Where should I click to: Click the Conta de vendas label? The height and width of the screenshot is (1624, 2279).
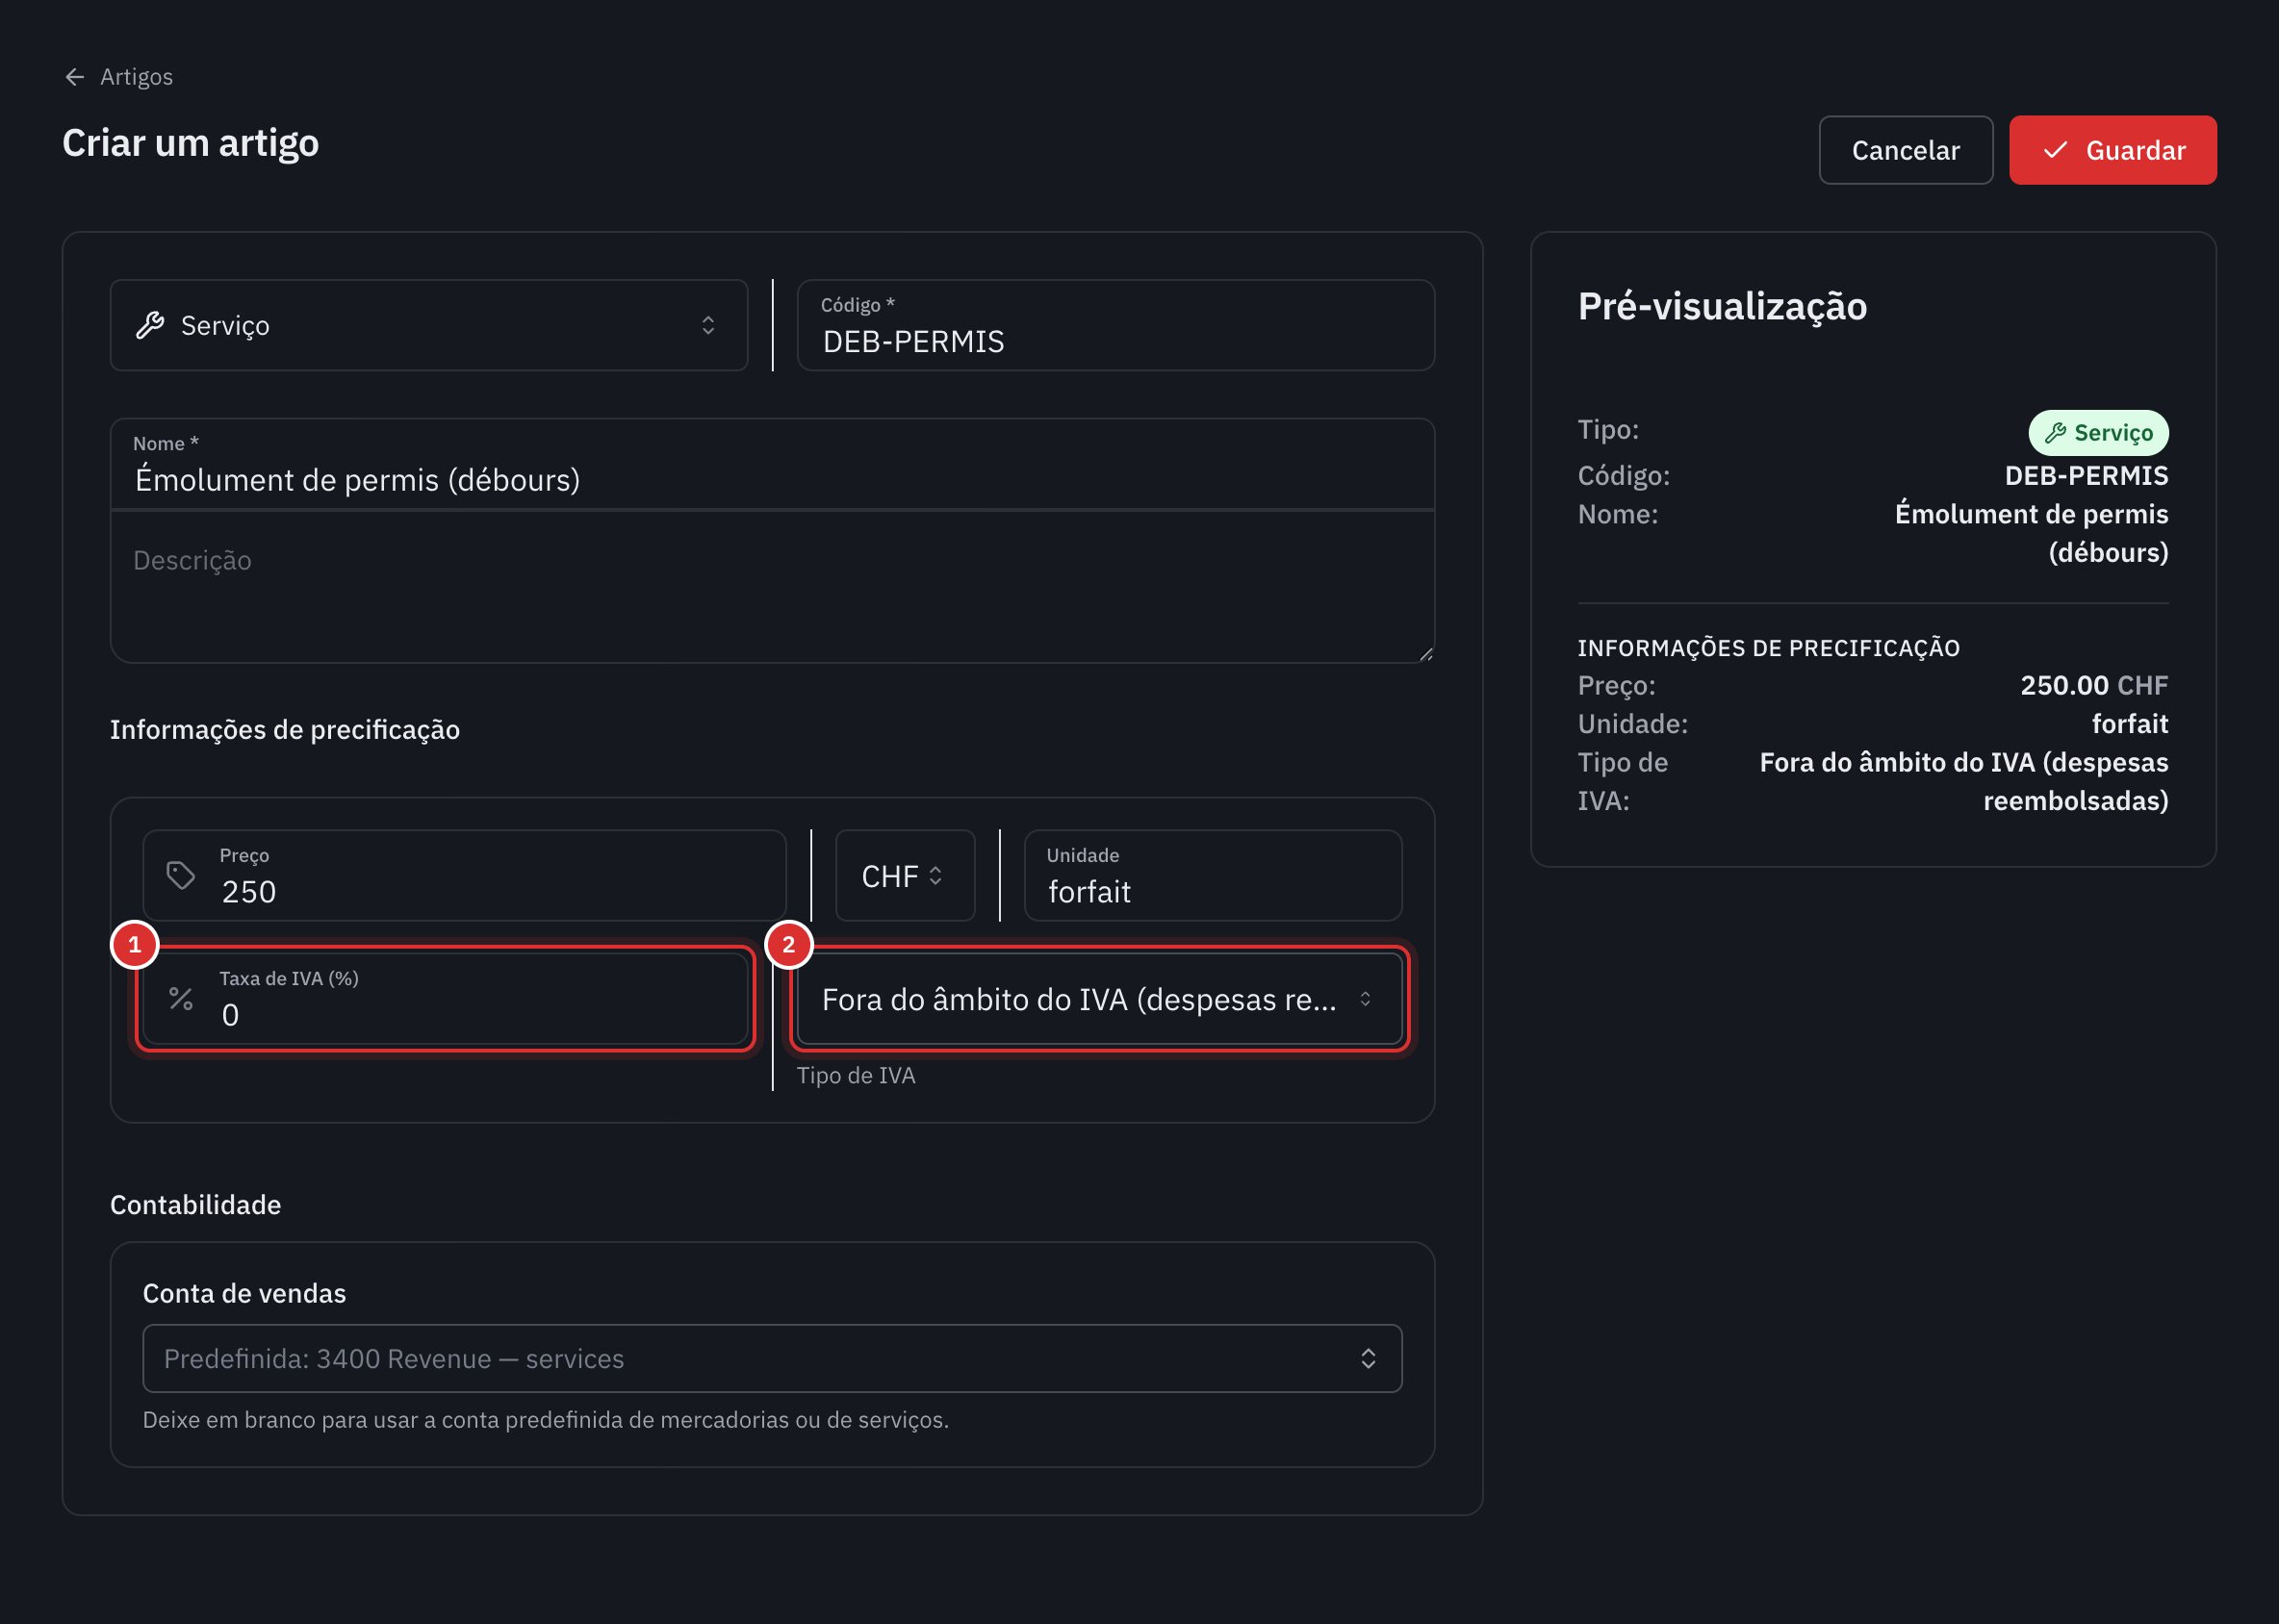click(244, 1293)
